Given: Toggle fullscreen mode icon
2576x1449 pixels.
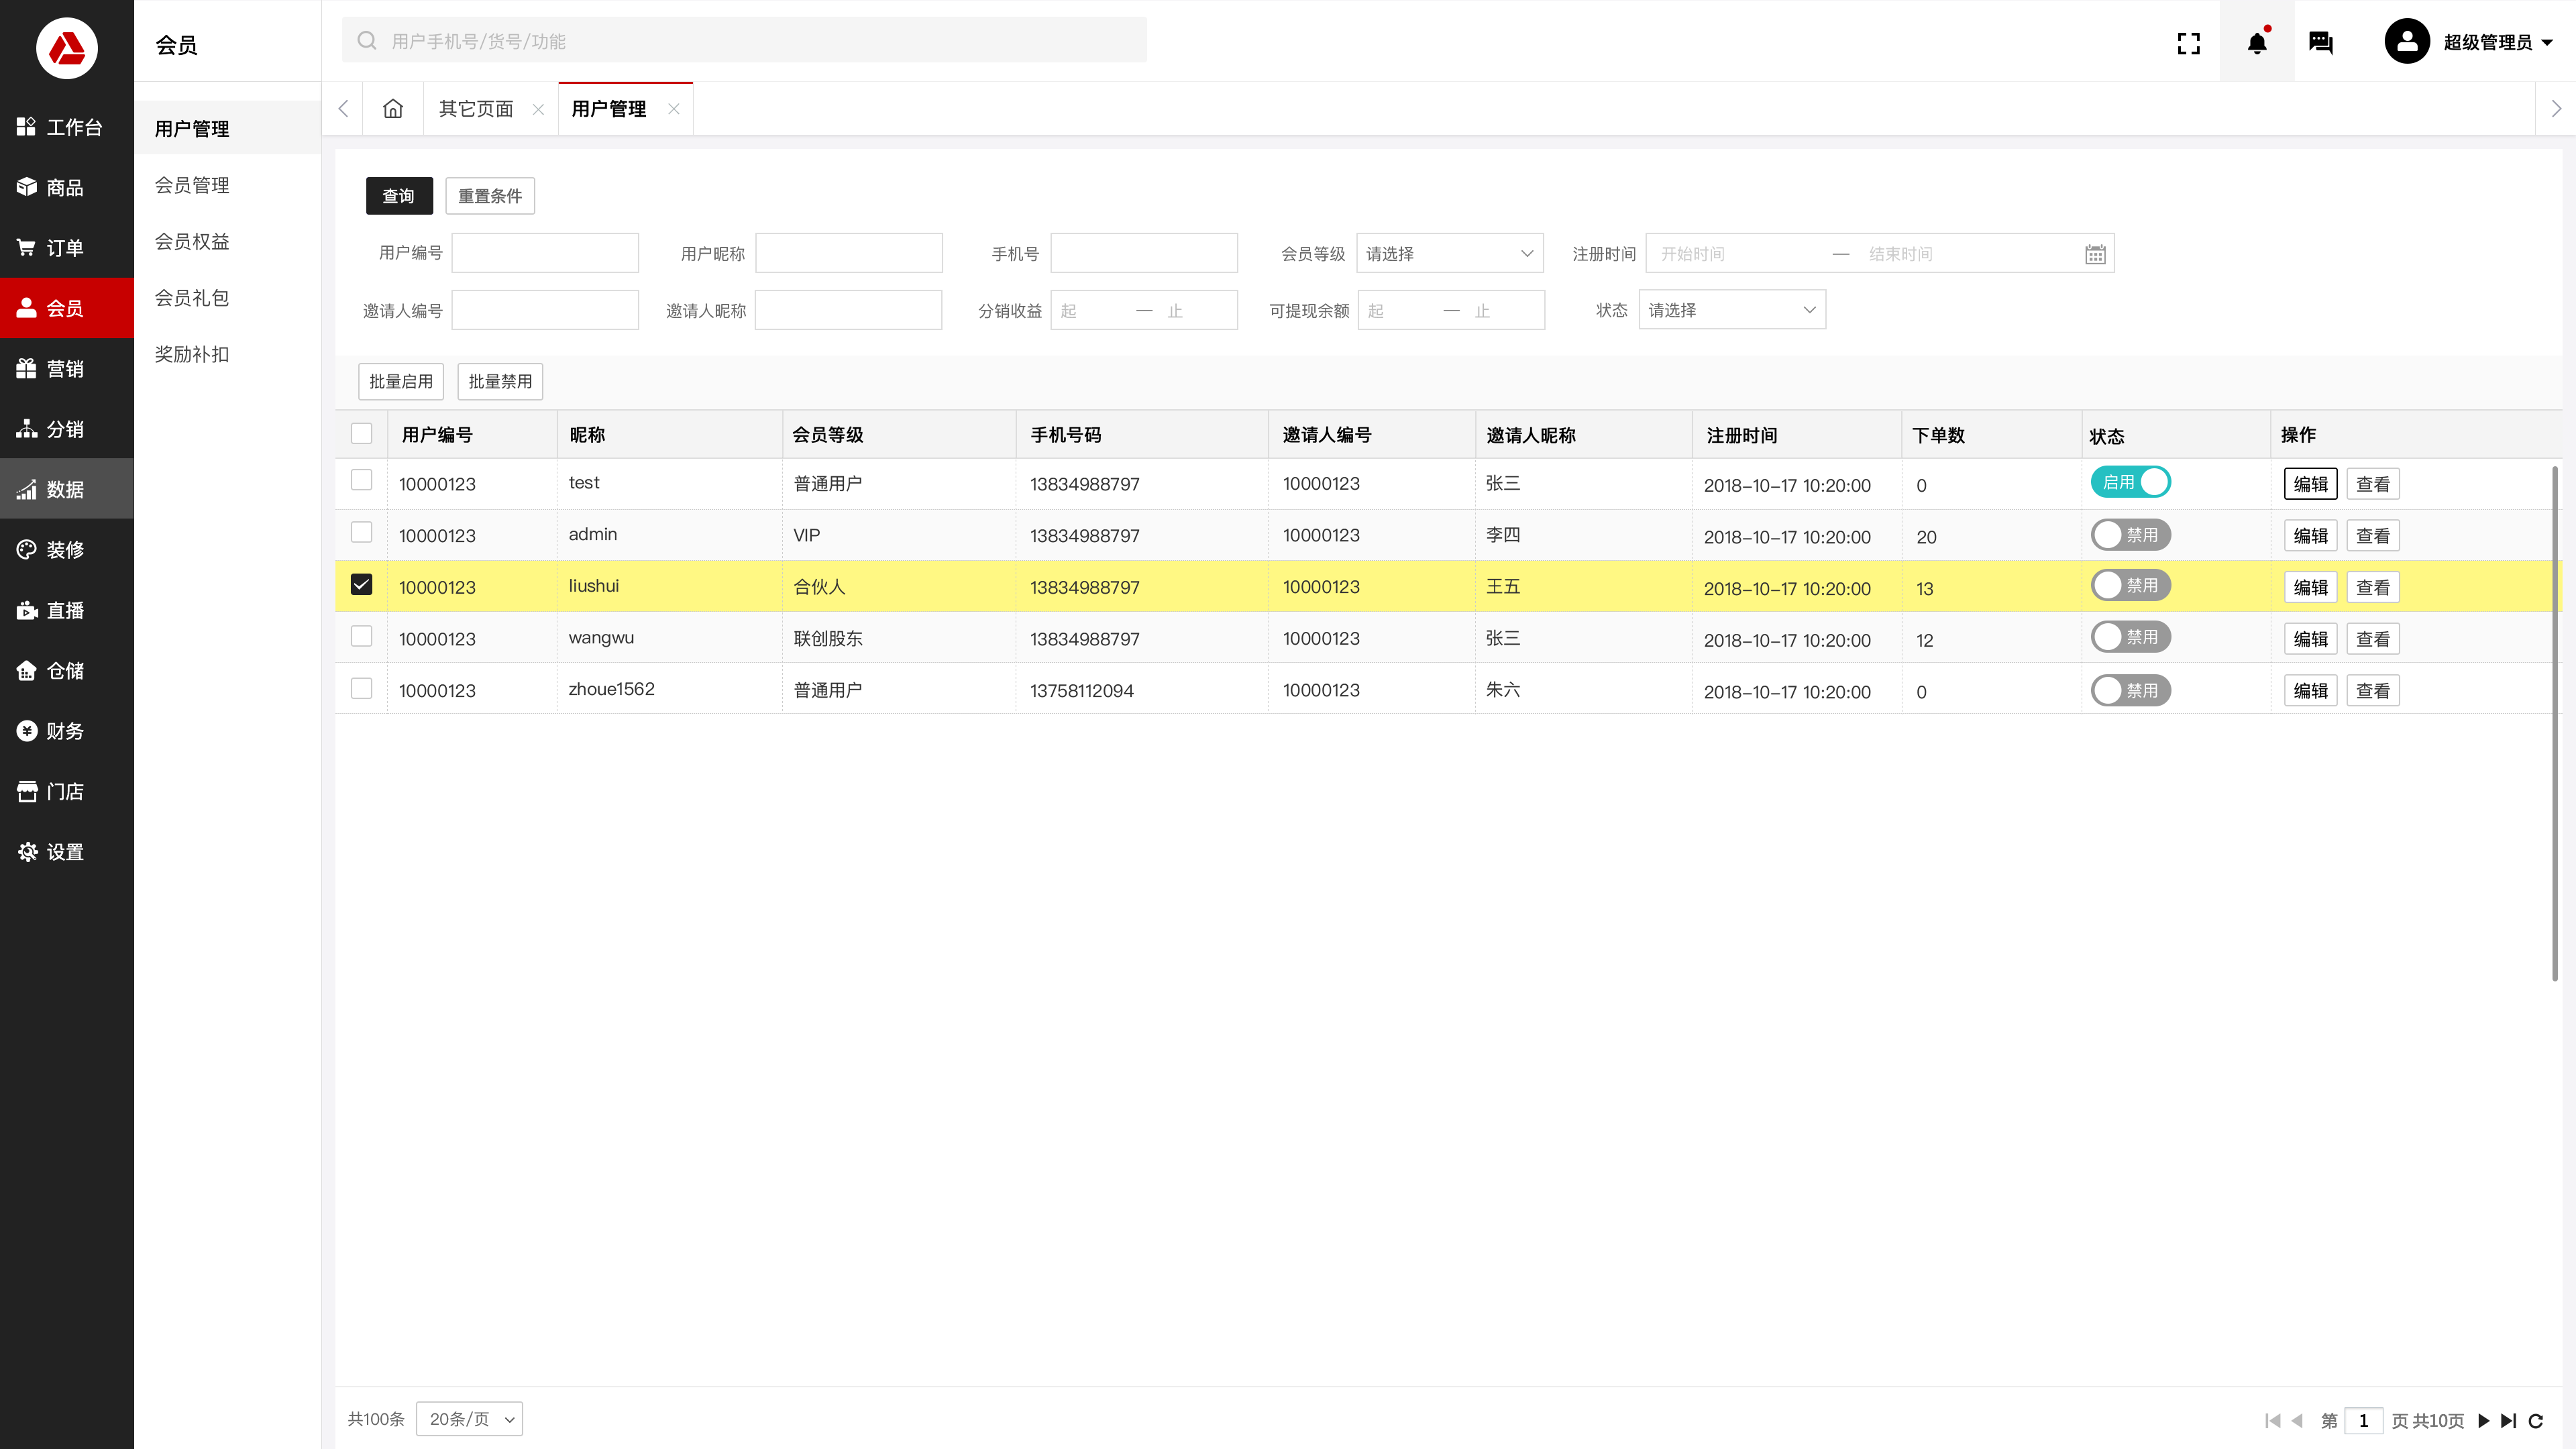Looking at the screenshot, I should point(2188,42).
